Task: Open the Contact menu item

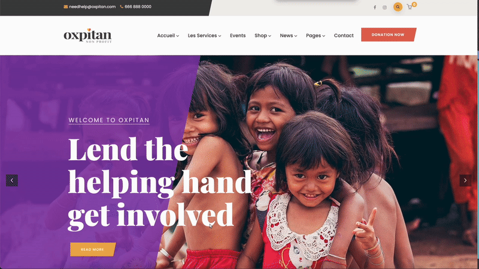Action: (344, 35)
